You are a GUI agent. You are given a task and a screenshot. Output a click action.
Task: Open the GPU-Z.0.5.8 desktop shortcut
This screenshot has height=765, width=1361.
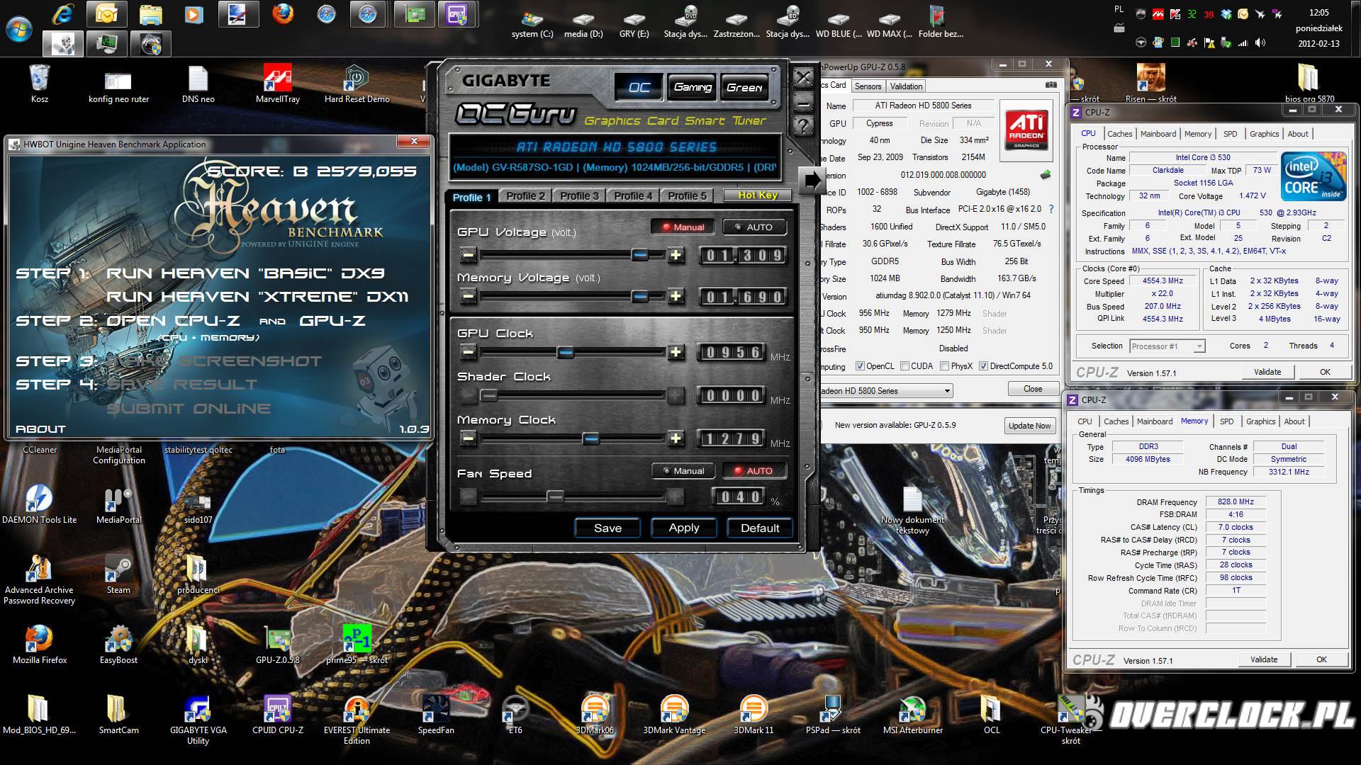[277, 645]
